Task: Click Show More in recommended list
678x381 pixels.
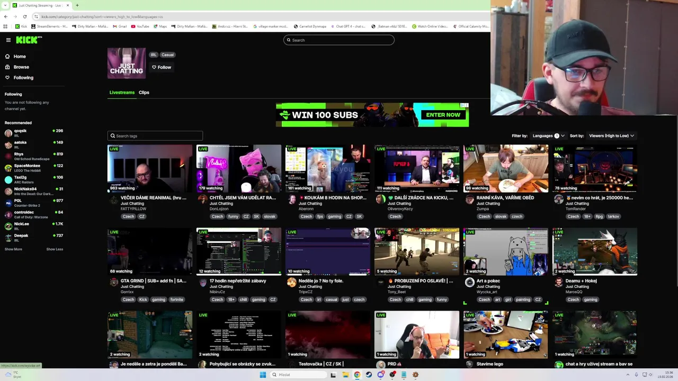Action: [x=13, y=249]
